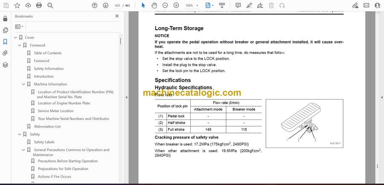Jump to Service Meter Location bookmark

(x=55, y=111)
